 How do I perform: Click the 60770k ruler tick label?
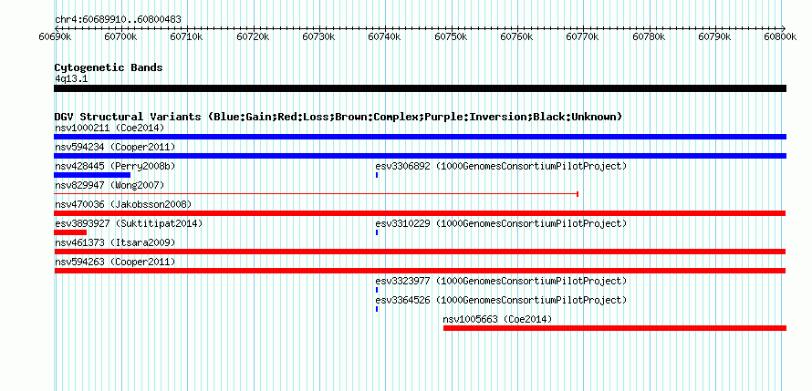pyautogui.click(x=583, y=36)
